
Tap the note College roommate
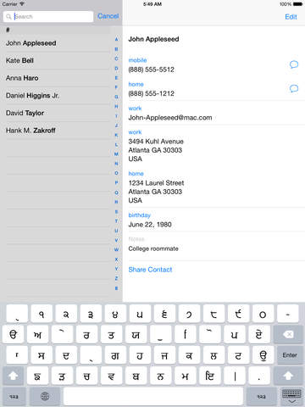point(153,248)
